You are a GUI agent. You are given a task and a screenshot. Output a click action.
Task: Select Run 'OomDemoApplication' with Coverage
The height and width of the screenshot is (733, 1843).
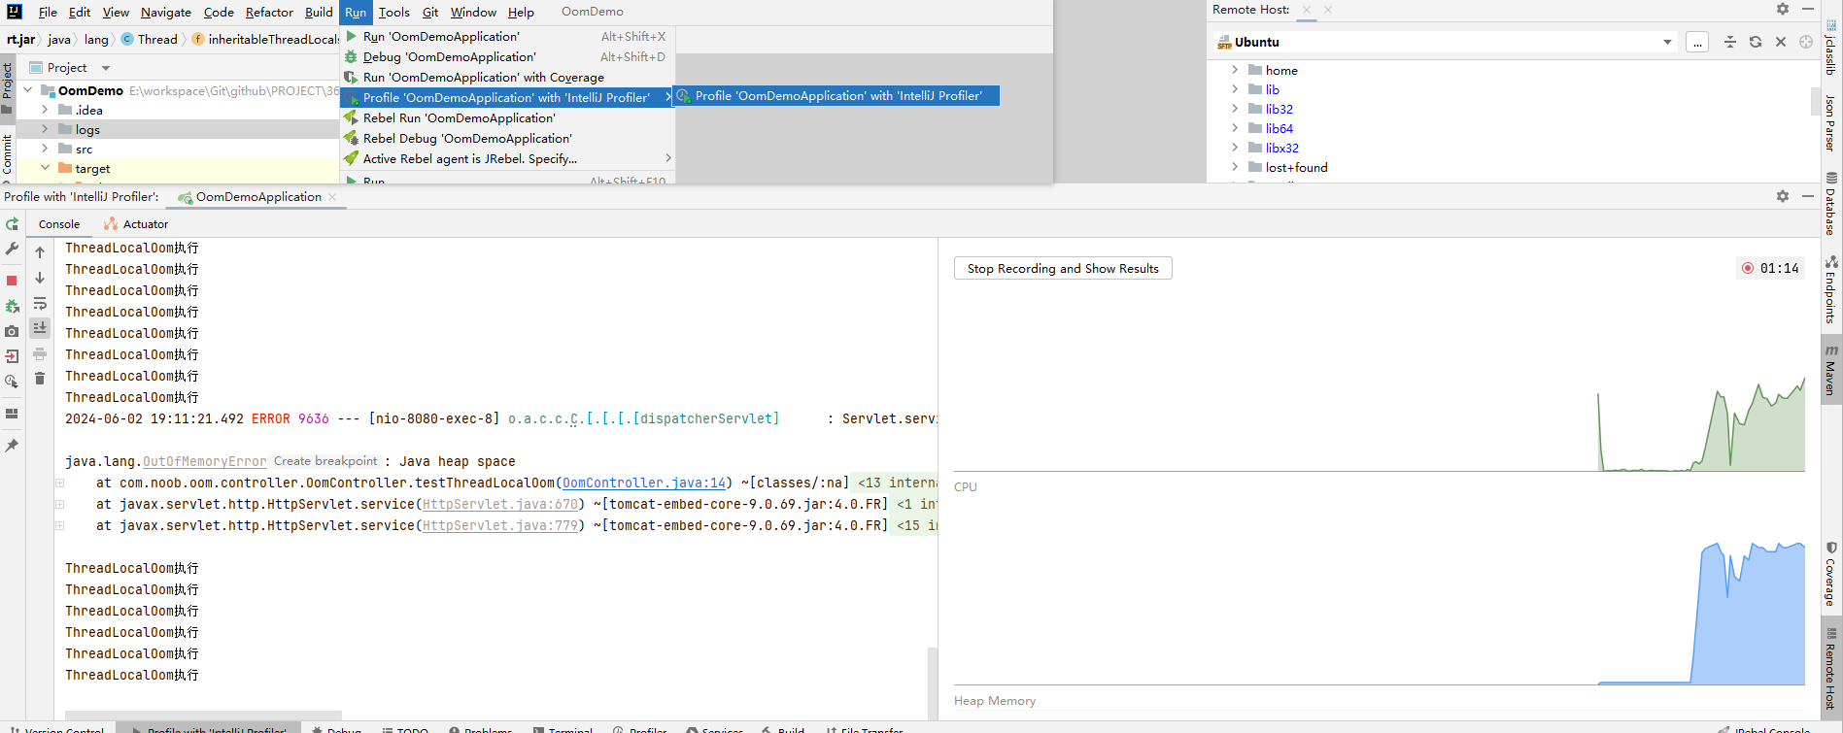pyautogui.click(x=506, y=78)
